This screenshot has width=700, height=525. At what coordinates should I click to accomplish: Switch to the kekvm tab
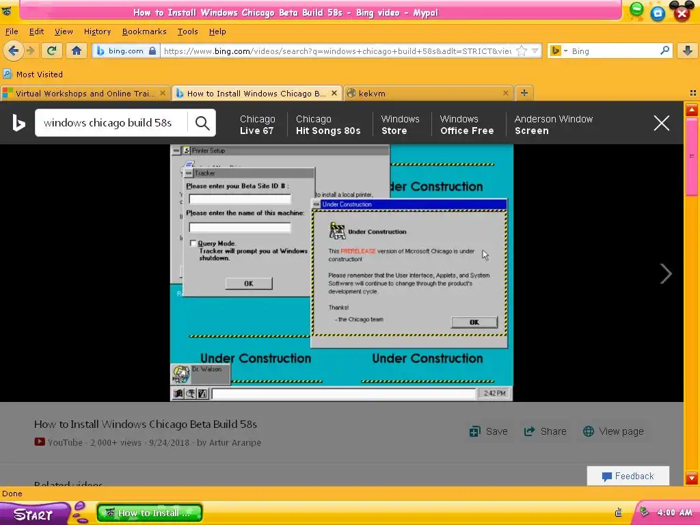coord(428,93)
